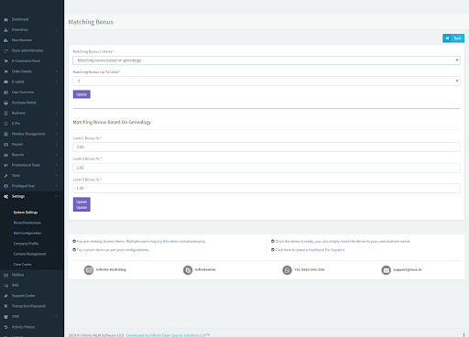This screenshot has width=469, height=337.
Task: Collapse the Settings submenu chevron
Action: click(x=57, y=197)
